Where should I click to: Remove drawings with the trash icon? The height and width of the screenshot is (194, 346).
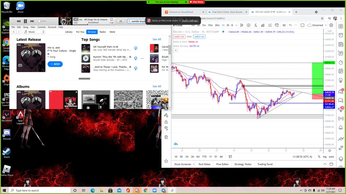click(x=166, y=137)
